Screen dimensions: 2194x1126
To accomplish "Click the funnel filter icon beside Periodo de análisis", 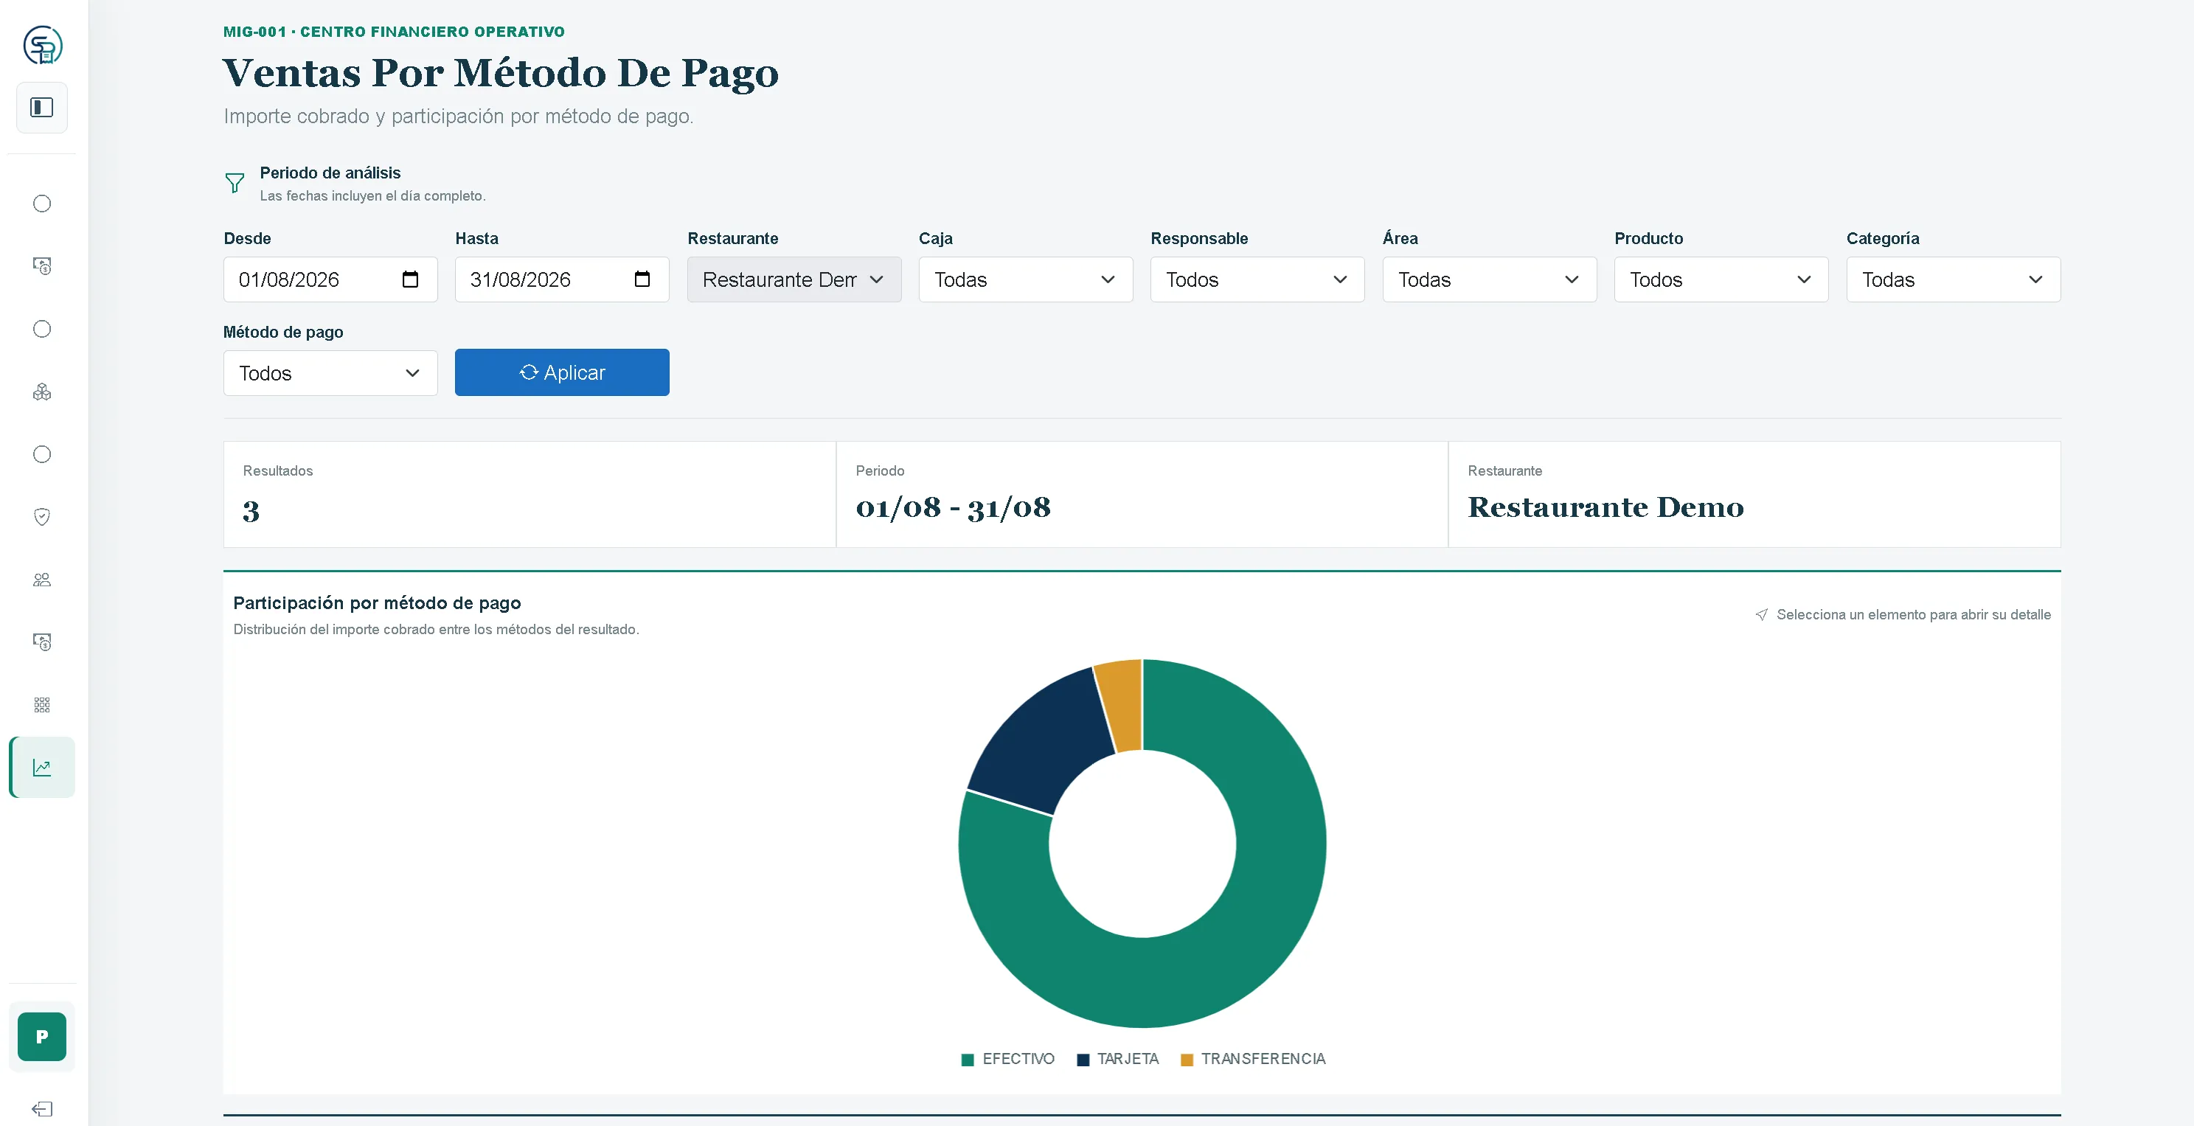I will pos(235,183).
